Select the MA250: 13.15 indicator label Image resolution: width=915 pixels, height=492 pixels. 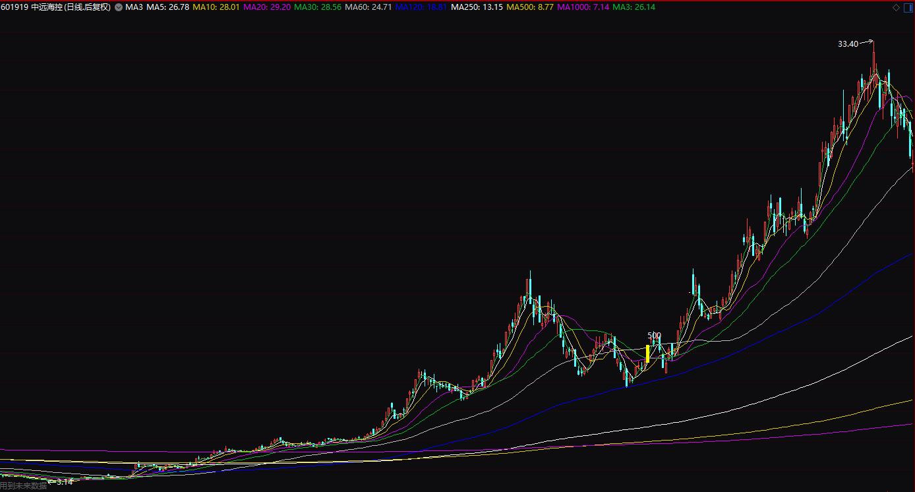(477, 7)
